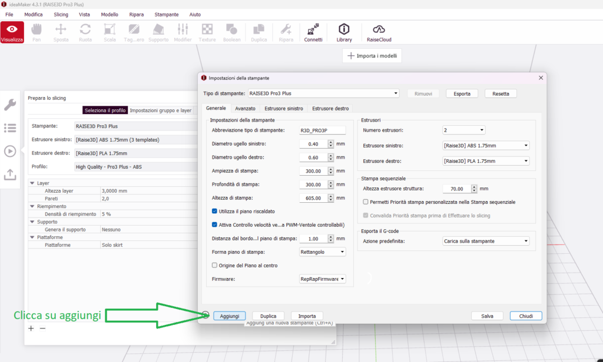Open the Numero estrusori dropdown
The image size is (603, 362).
tap(464, 130)
